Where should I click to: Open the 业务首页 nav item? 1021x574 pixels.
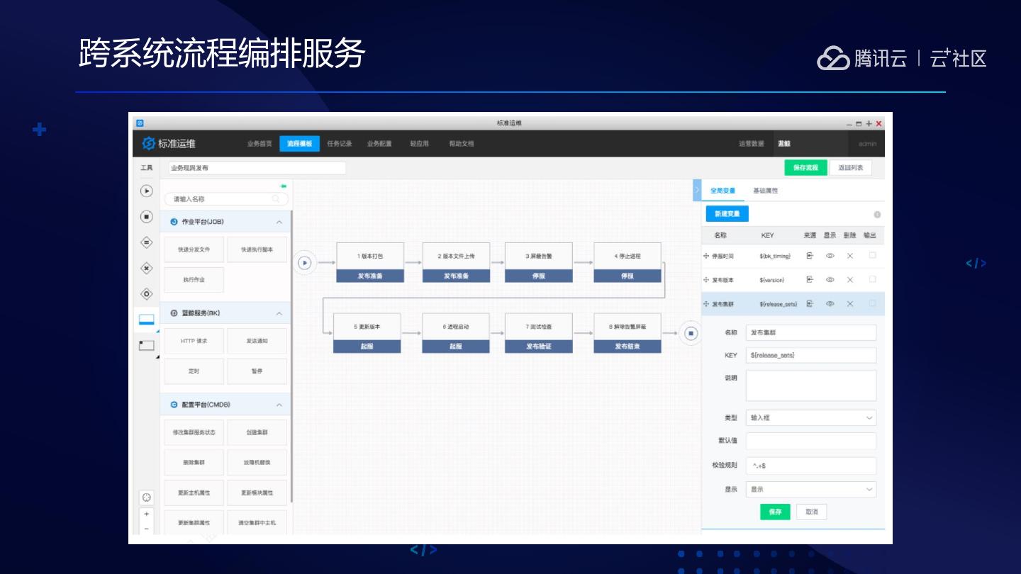tap(260, 143)
